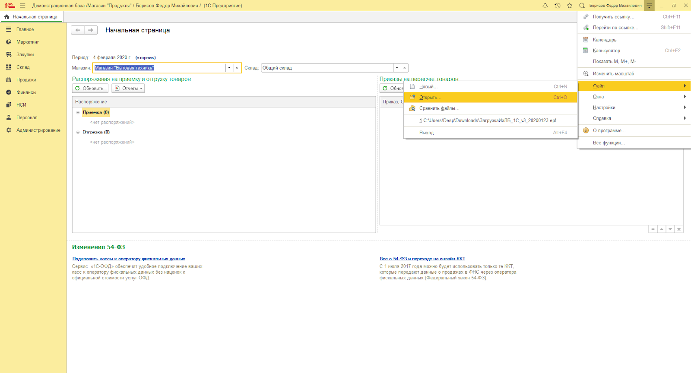
Task: Select the Отгрузка (0) row
Action: [x=96, y=132]
